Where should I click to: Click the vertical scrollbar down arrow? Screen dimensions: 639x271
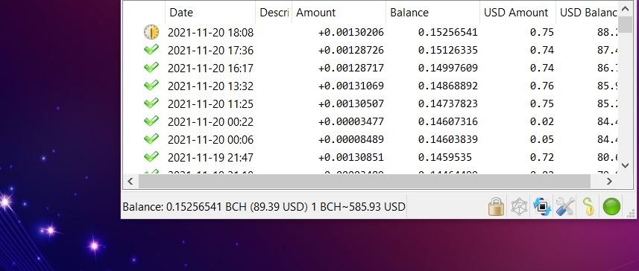click(626, 165)
